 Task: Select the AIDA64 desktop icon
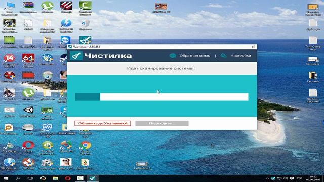click(28, 61)
